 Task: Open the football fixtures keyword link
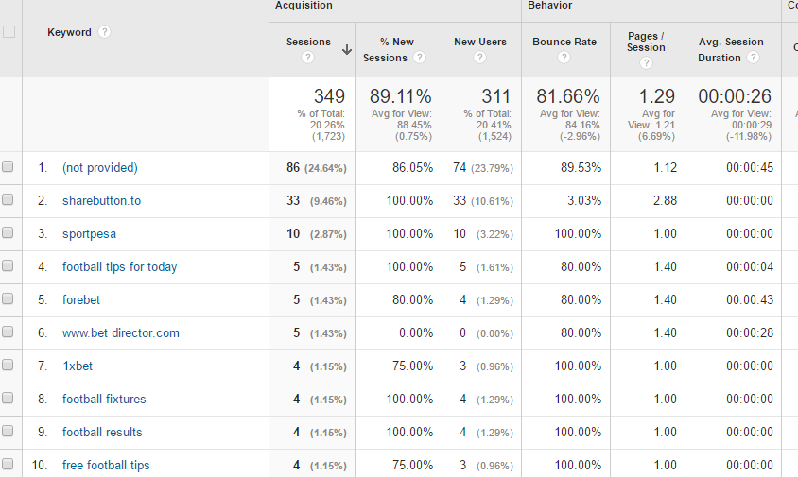104,400
